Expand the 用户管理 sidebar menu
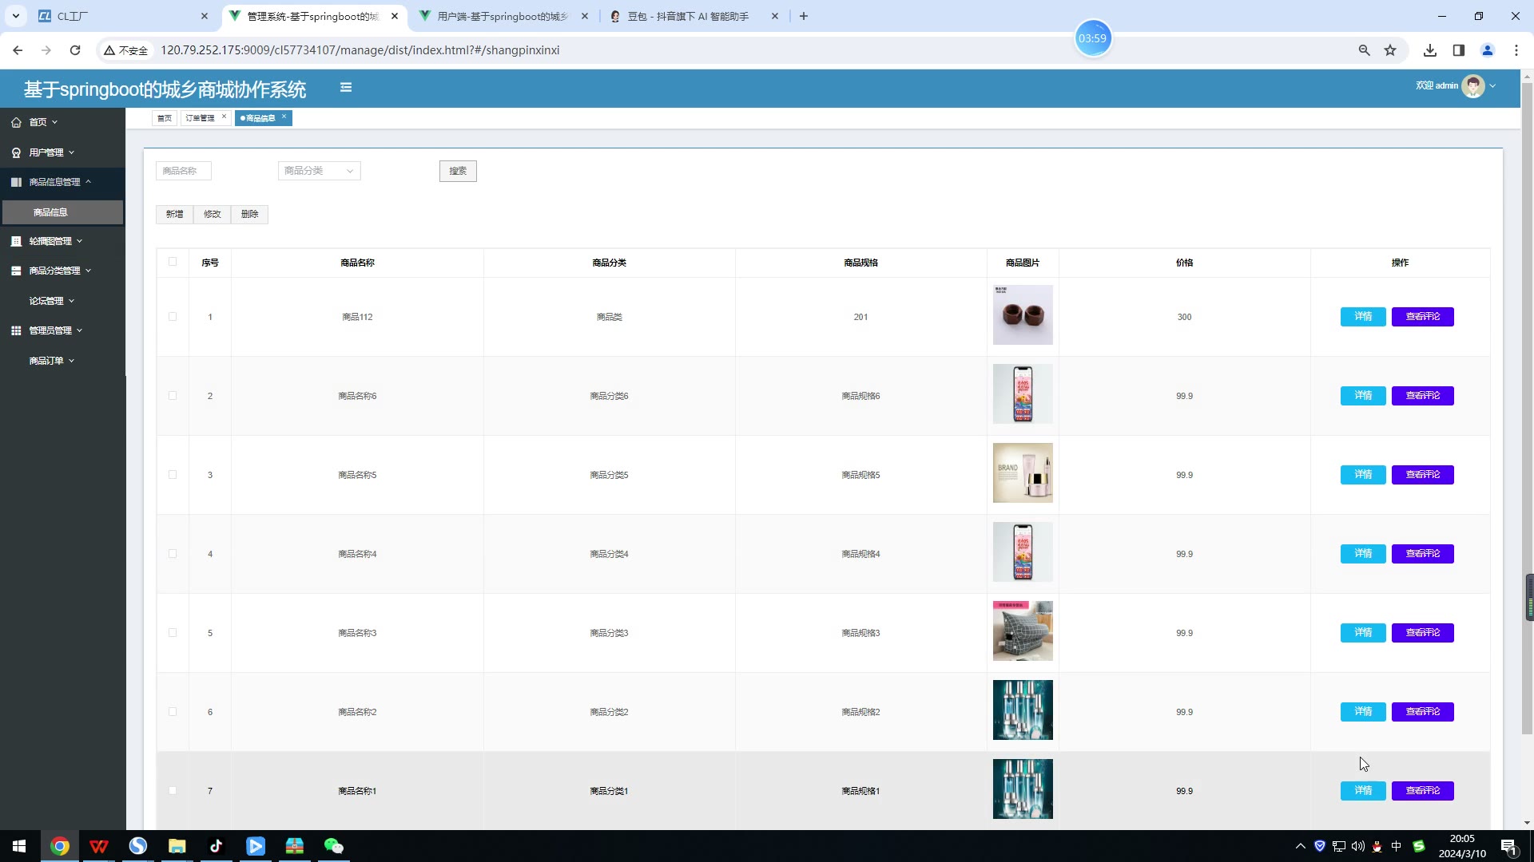 (x=62, y=152)
